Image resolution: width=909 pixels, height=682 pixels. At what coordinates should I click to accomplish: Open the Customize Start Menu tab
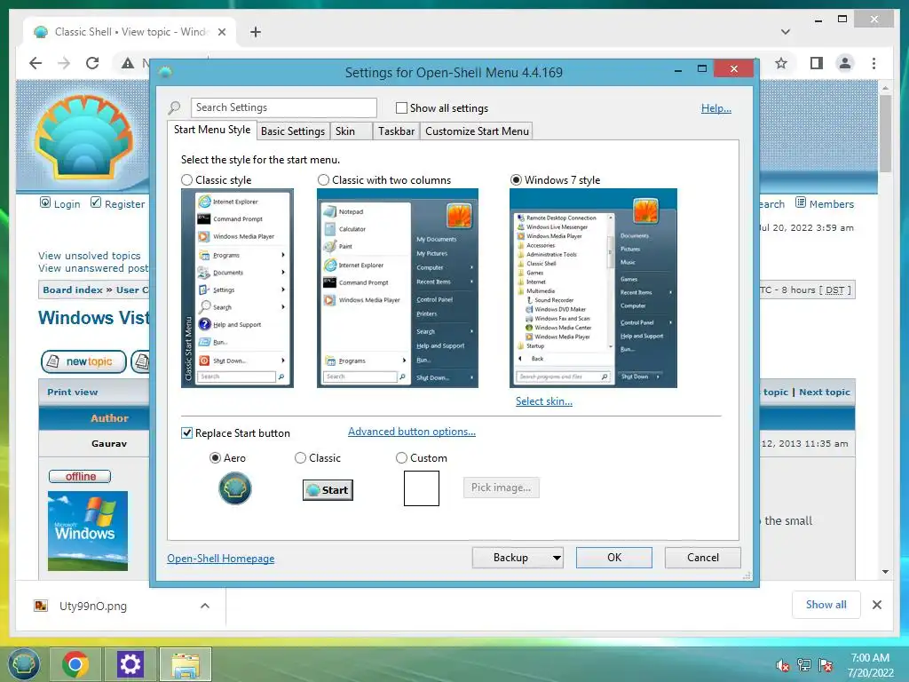(x=477, y=131)
